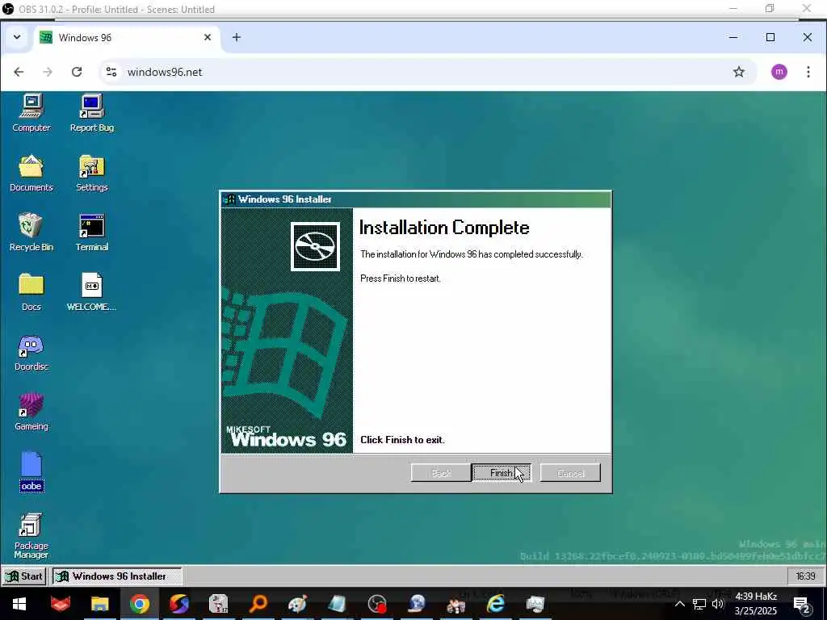This screenshot has width=827, height=620.
Task: Go forward in the browser
Action: pyautogui.click(x=48, y=72)
